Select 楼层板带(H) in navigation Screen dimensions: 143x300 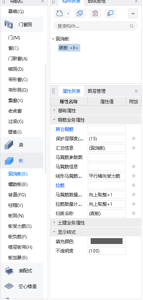click(20, 247)
